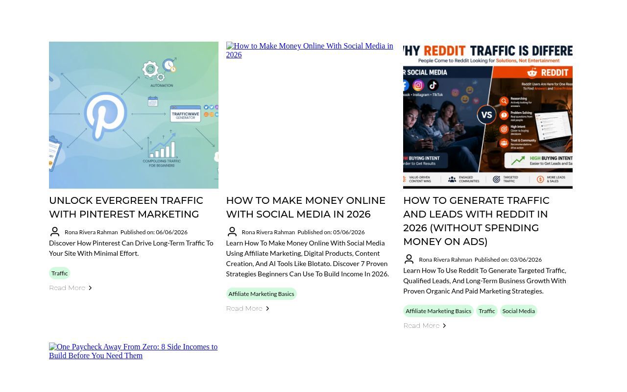This screenshot has width=627, height=392.
Task: Select the Traffic tag under Reddit article
Action: coord(487,311)
